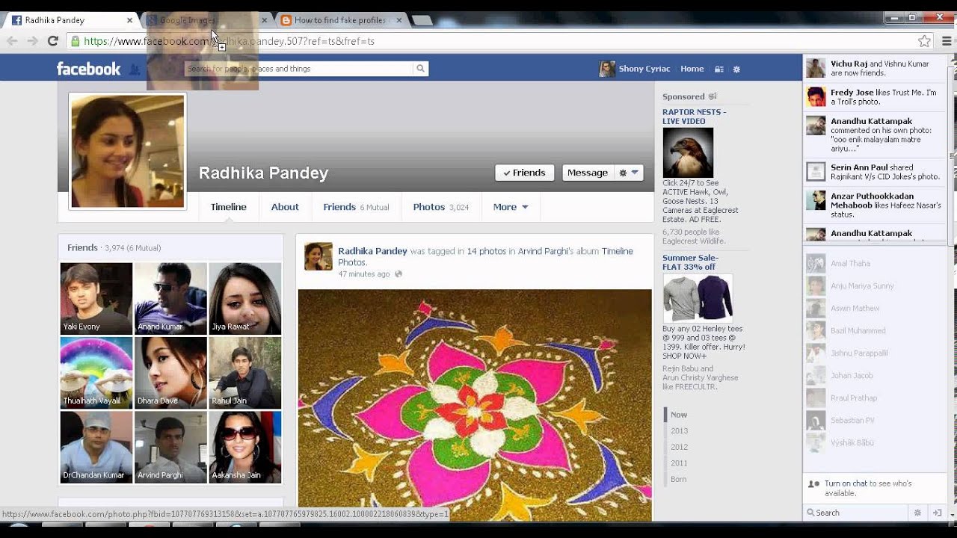957x538 pixels.
Task: Open friend requests icon beside Facebook logo
Action: (x=135, y=69)
